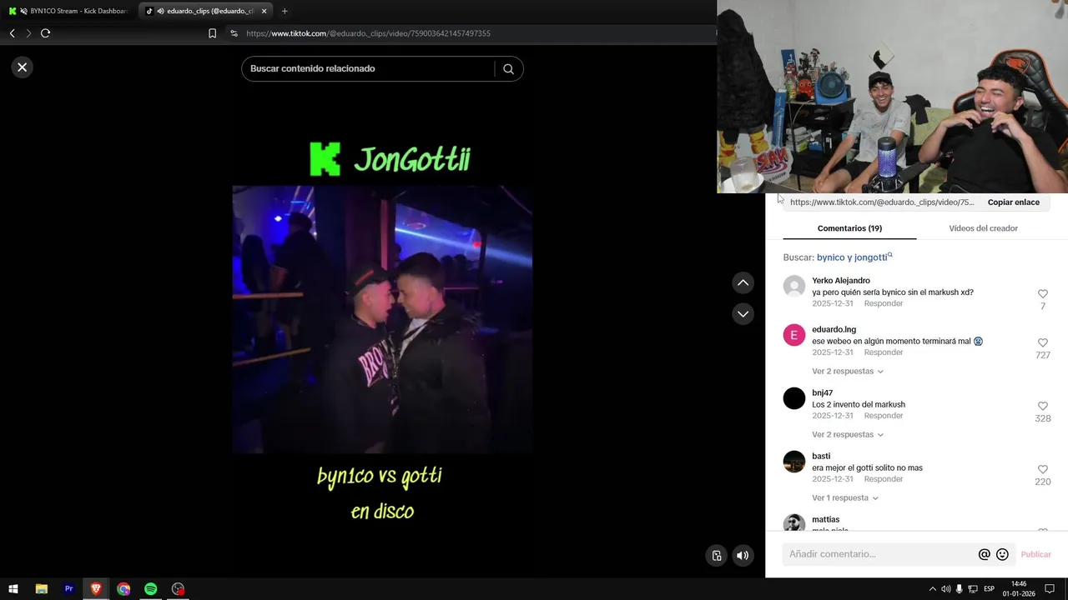This screenshot has width=1068, height=600.
Task: Show hidden system tray icons
Action: pos(932,589)
